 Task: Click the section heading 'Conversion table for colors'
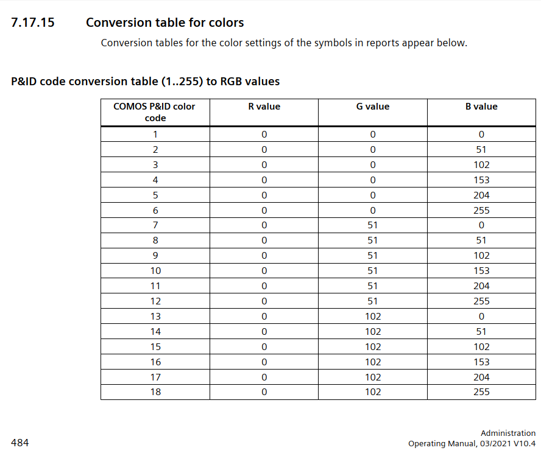164,23
